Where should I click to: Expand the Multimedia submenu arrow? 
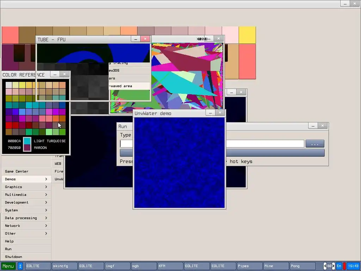click(x=46, y=195)
